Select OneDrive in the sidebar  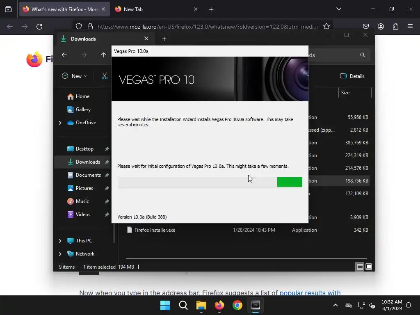pyautogui.click(x=86, y=123)
